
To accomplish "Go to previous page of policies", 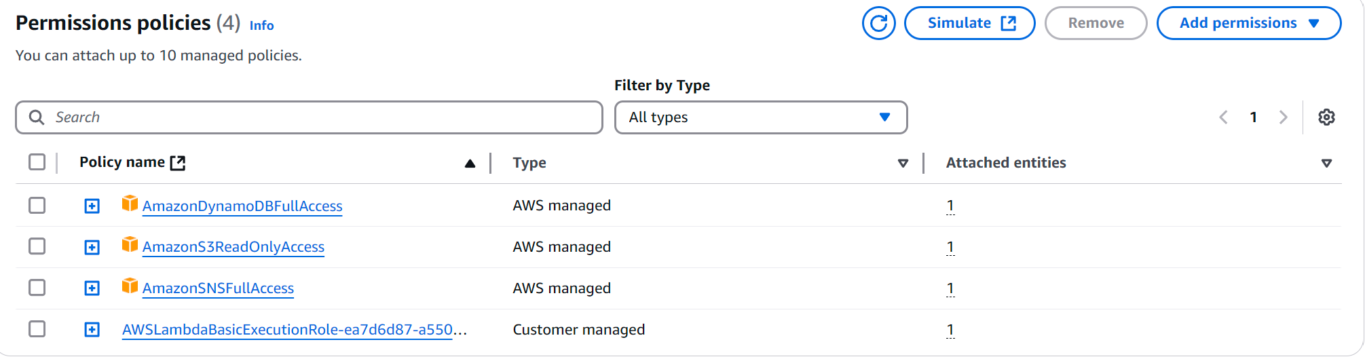I will coord(1223,117).
